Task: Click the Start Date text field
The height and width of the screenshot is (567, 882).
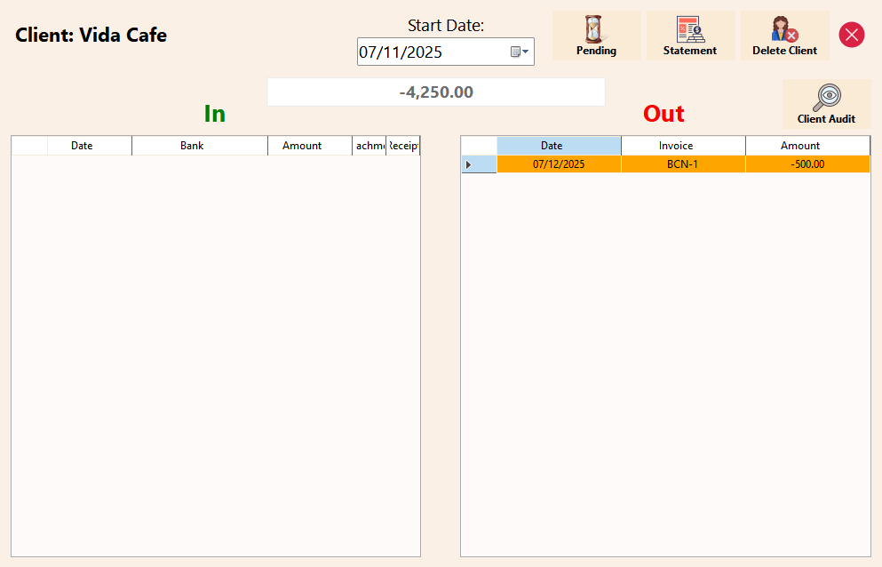Action: pos(431,52)
